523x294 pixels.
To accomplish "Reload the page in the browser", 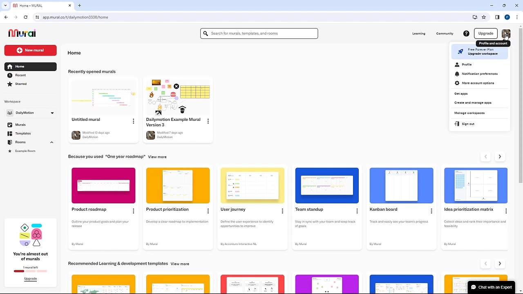I will click(25, 17).
